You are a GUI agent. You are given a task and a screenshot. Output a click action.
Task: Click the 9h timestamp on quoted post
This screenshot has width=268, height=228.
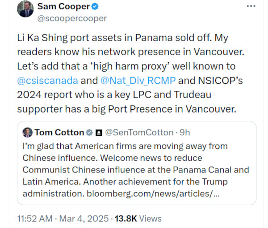[x=185, y=132]
